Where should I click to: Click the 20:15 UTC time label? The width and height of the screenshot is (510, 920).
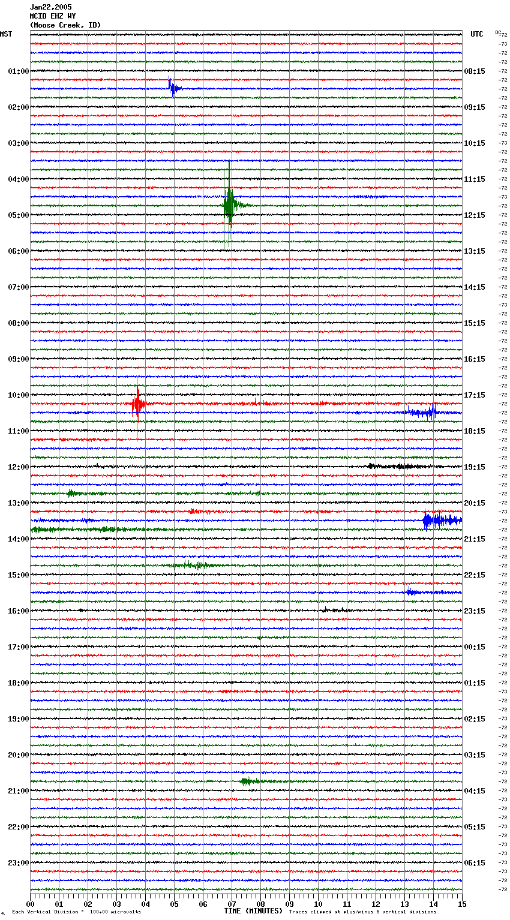(475, 503)
